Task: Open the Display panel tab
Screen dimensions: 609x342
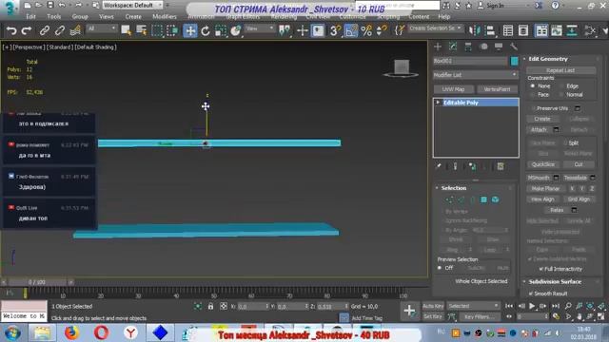Action: coord(499,47)
